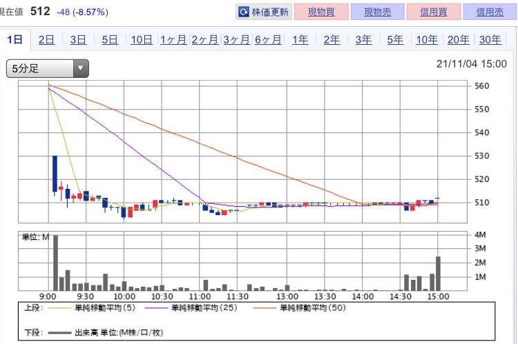View the 5年 chart range
The width and height of the screenshot is (518, 344).
(395, 40)
